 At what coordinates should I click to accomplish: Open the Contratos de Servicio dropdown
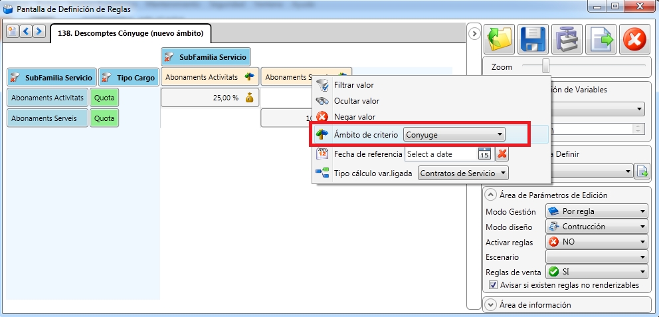pyautogui.click(x=463, y=173)
